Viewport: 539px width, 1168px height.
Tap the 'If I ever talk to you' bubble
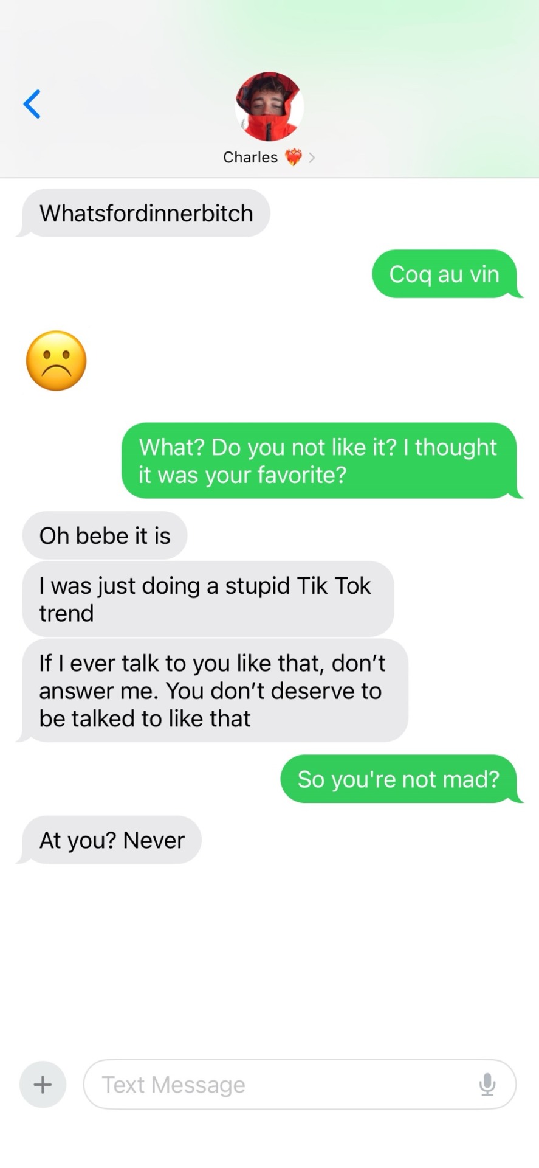[x=213, y=690]
